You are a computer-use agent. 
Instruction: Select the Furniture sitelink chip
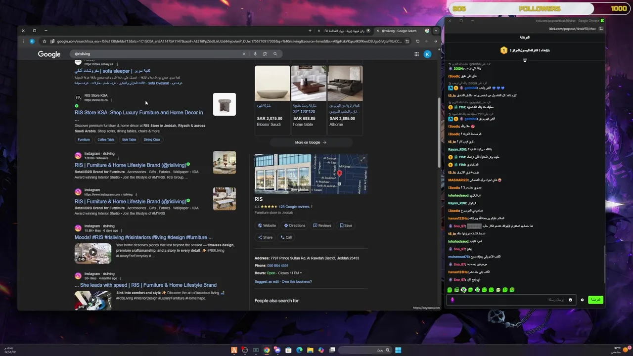pos(84,140)
